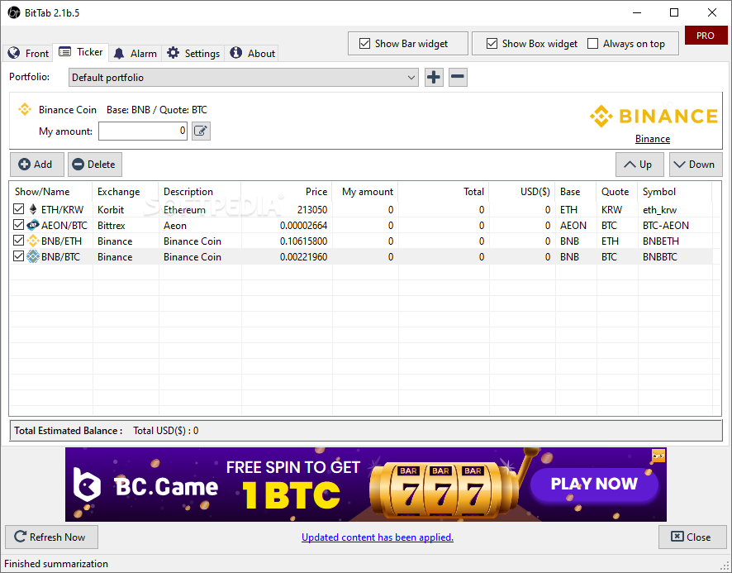Sort by the Exchange column header
The width and height of the screenshot is (732, 573).
click(126, 192)
